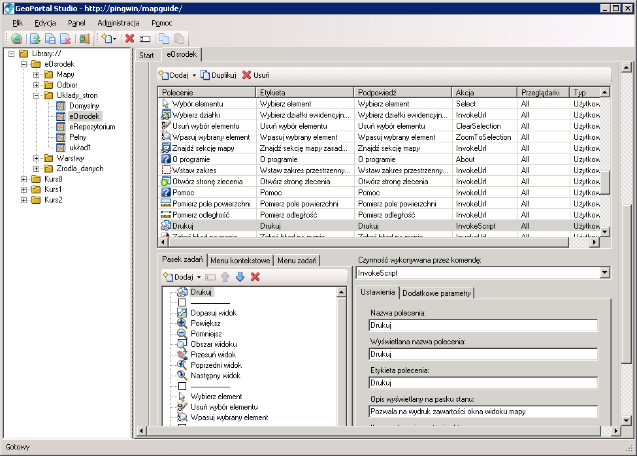Image resolution: width=637 pixels, height=456 pixels.
Task: Click the icon of Otwórz stronę zlecenia row
Action: pos(166,182)
